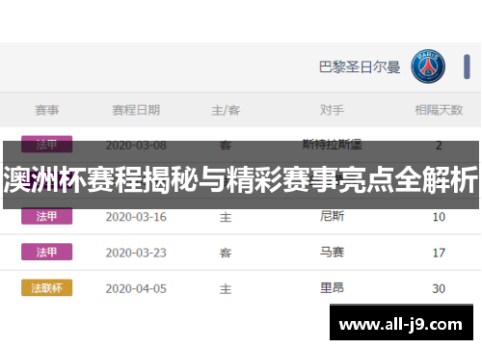Click the interval value 17
The image size is (482, 349).
coord(439,253)
